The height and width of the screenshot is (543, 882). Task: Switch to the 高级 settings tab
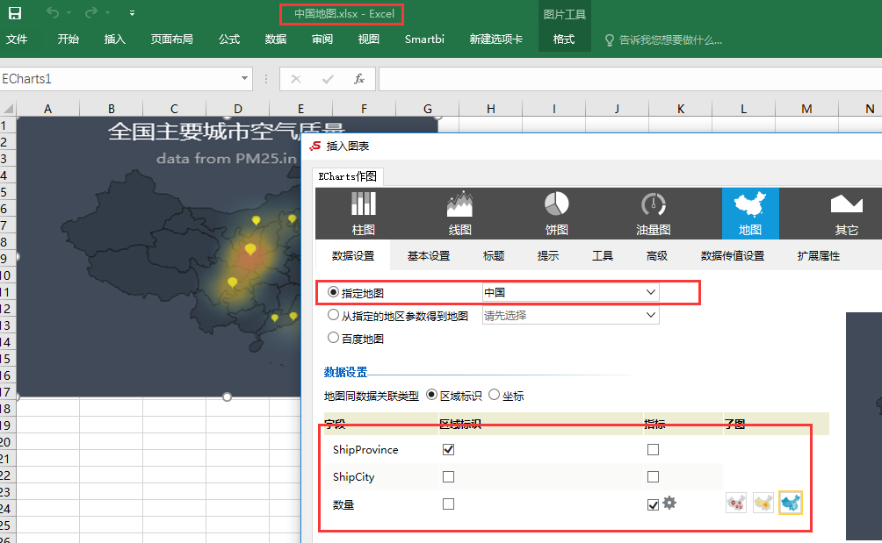657,255
